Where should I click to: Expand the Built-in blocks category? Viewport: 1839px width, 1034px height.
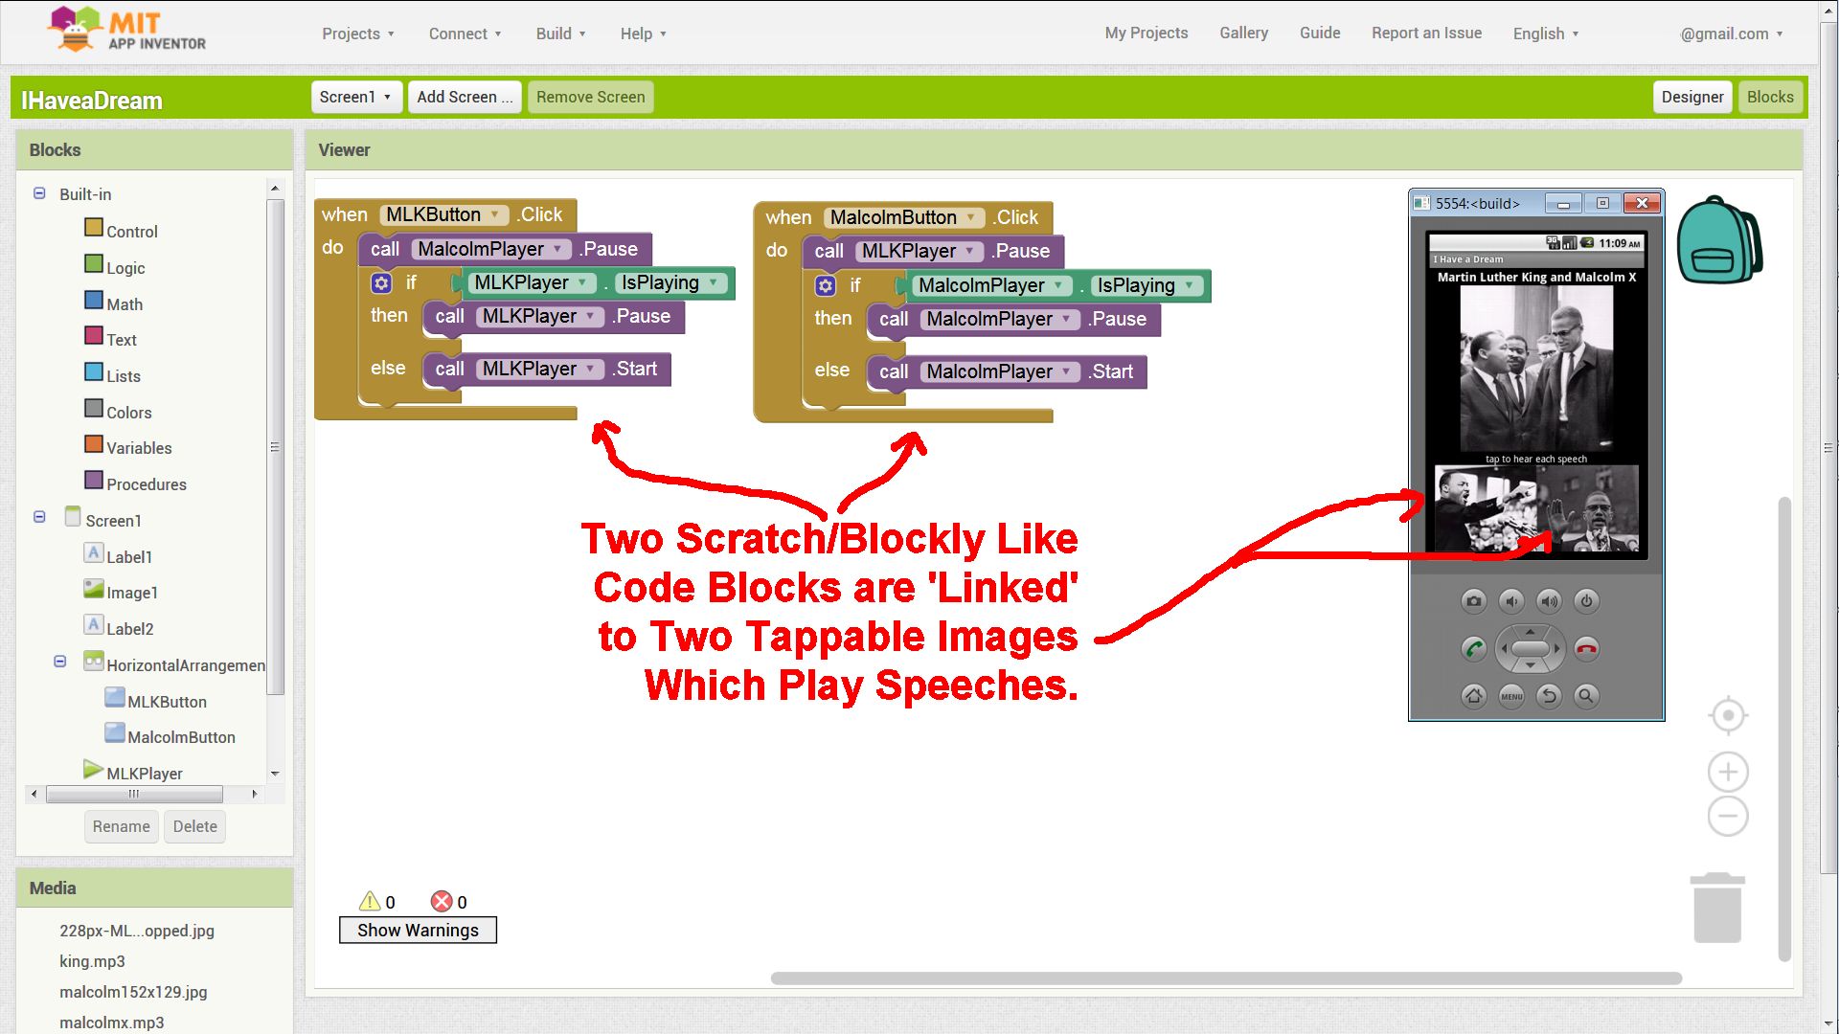point(39,193)
